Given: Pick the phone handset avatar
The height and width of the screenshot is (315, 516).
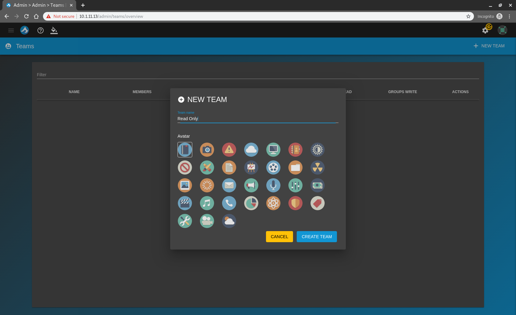Looking at the screenshot, I should [x=229, y=203].
